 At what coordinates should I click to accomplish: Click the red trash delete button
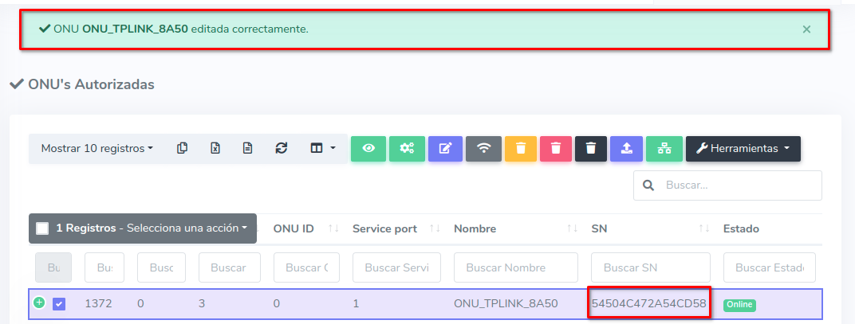557,148
